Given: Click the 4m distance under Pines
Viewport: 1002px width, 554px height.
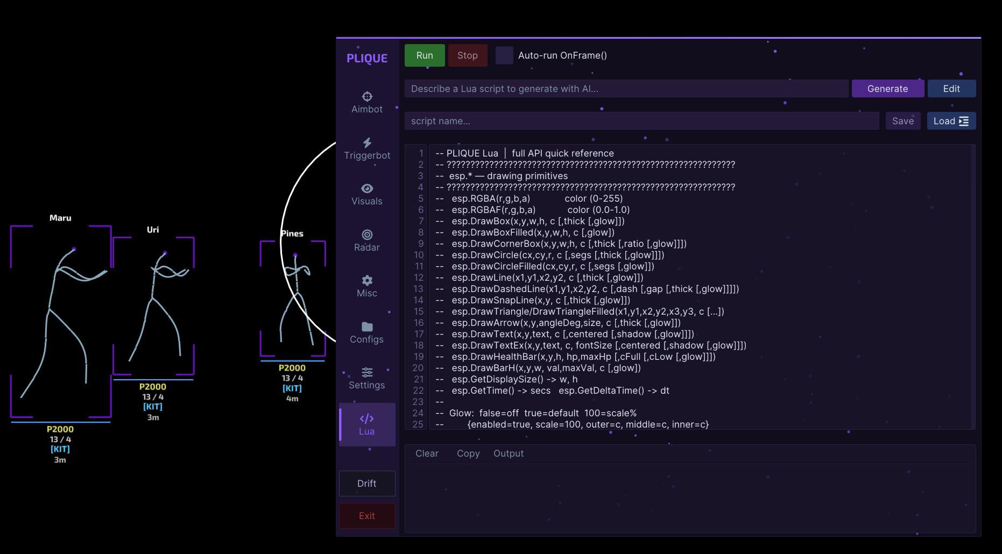Looking at the screenshot, I should pos(292,399).
